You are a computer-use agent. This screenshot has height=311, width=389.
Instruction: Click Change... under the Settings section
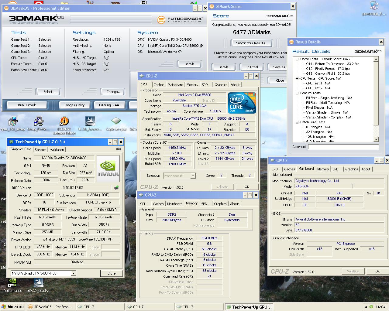coord(113,92)
